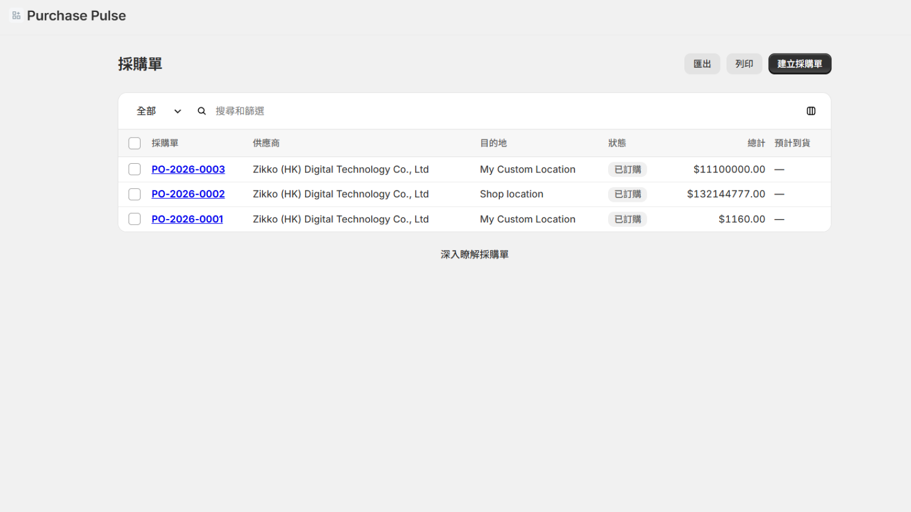This screenshot has width=911, height=512.
Task: Follow the 深入瞭解採購單 link
Action: [474, 254]
